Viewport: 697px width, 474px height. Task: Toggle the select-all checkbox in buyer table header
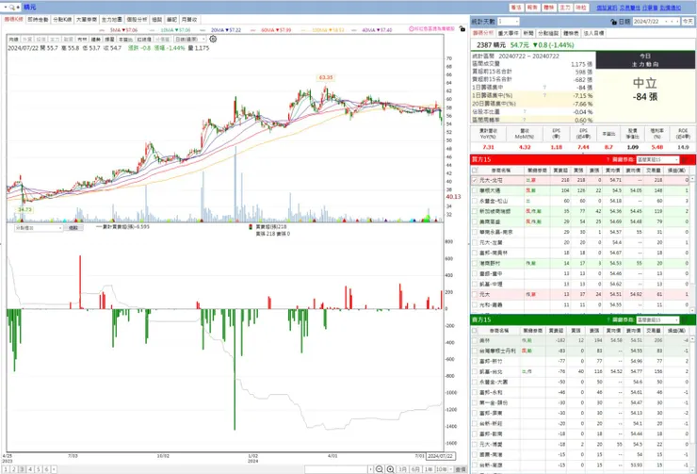tap(475, 171)
